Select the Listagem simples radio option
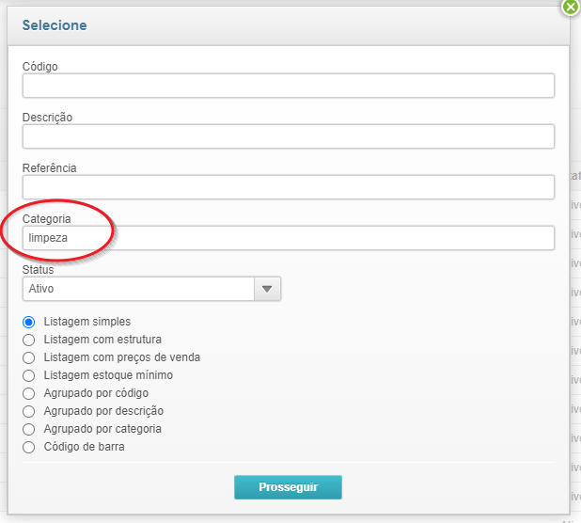 pyautogui.click(x=29, y=322)
